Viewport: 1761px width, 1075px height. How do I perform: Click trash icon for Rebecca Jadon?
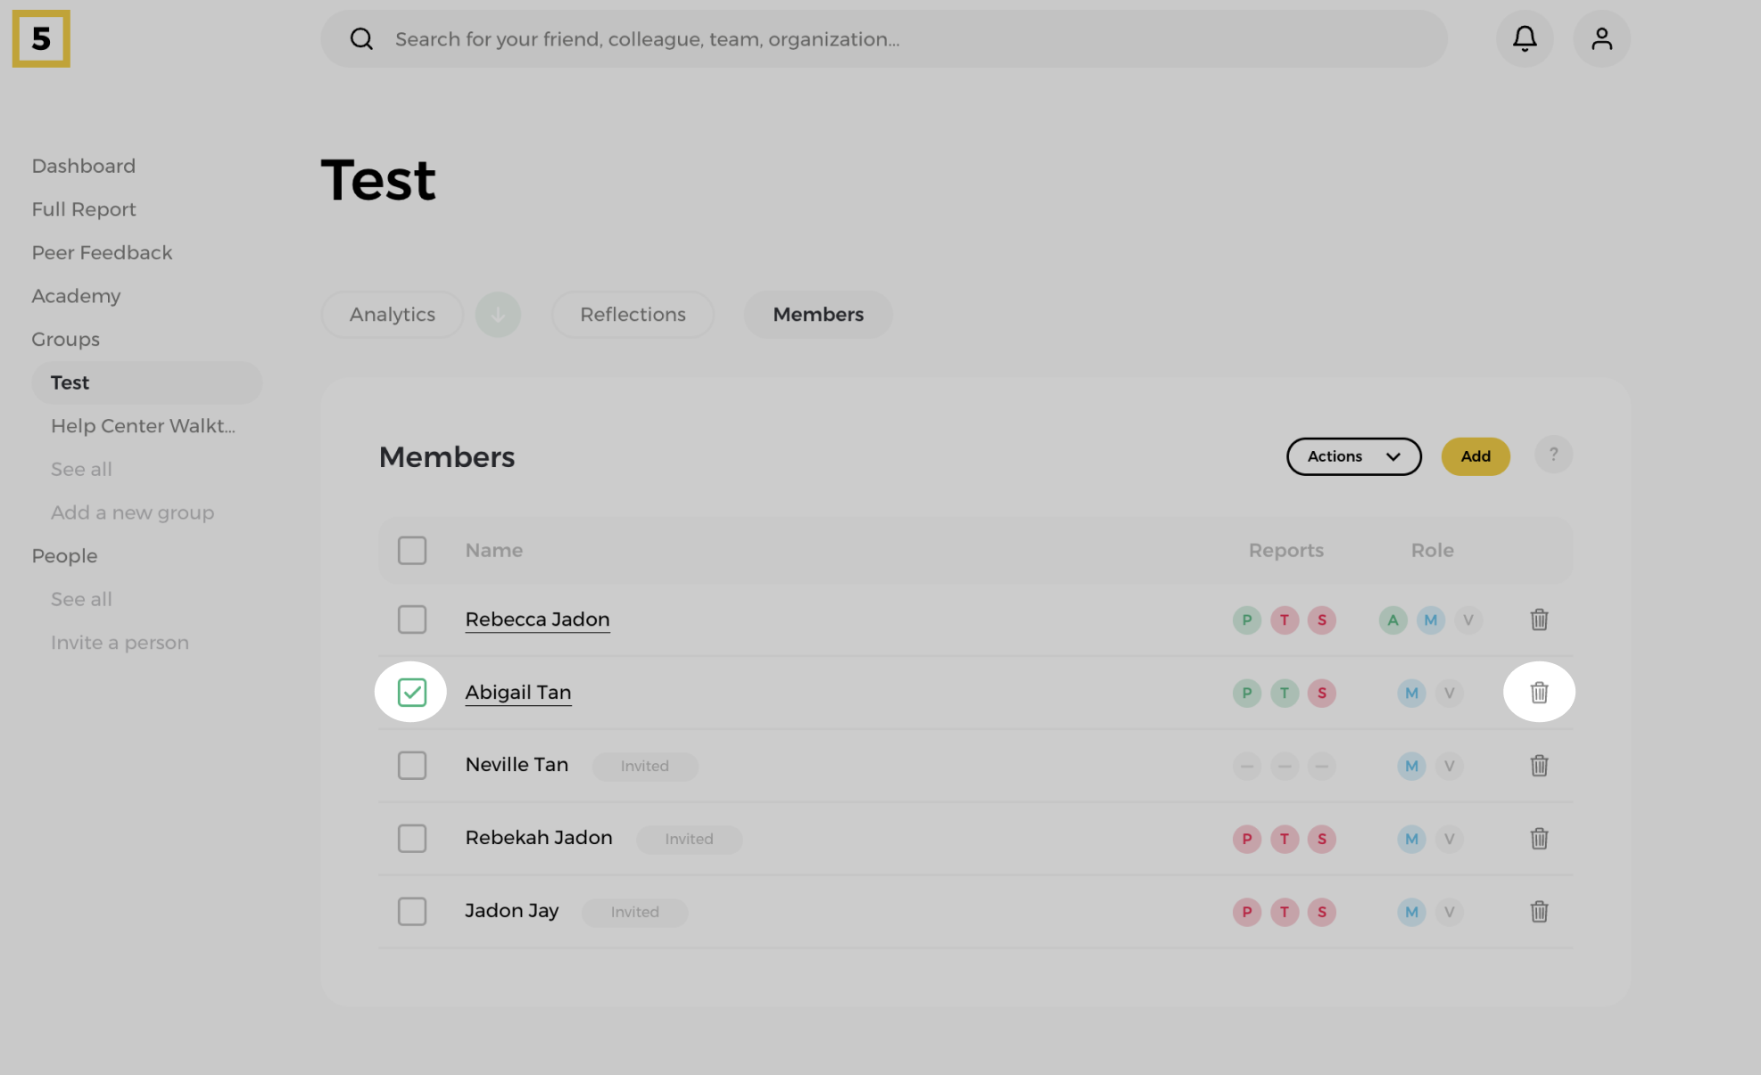(1539, 620)
